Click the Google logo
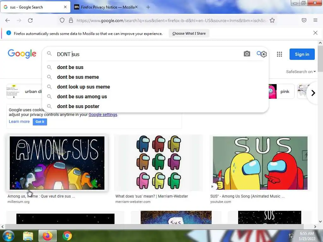 pos(22,54)
